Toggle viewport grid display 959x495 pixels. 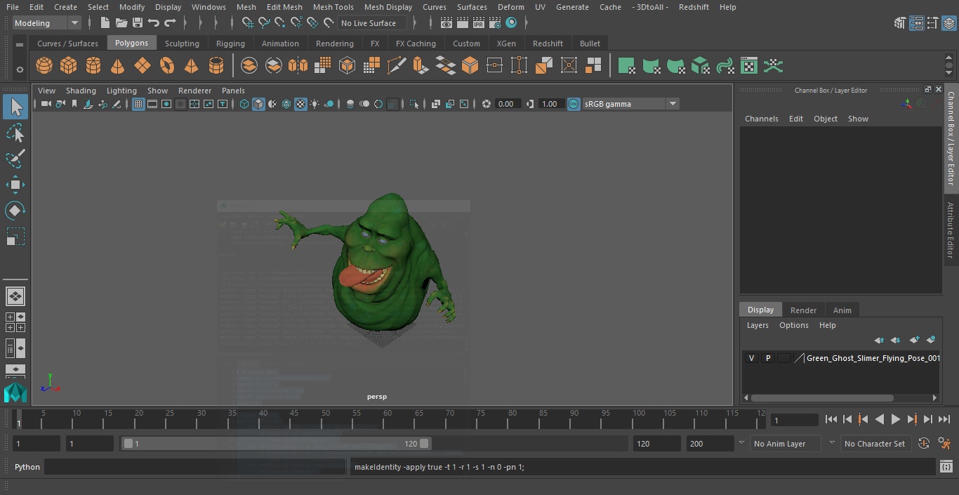(138, 104)
